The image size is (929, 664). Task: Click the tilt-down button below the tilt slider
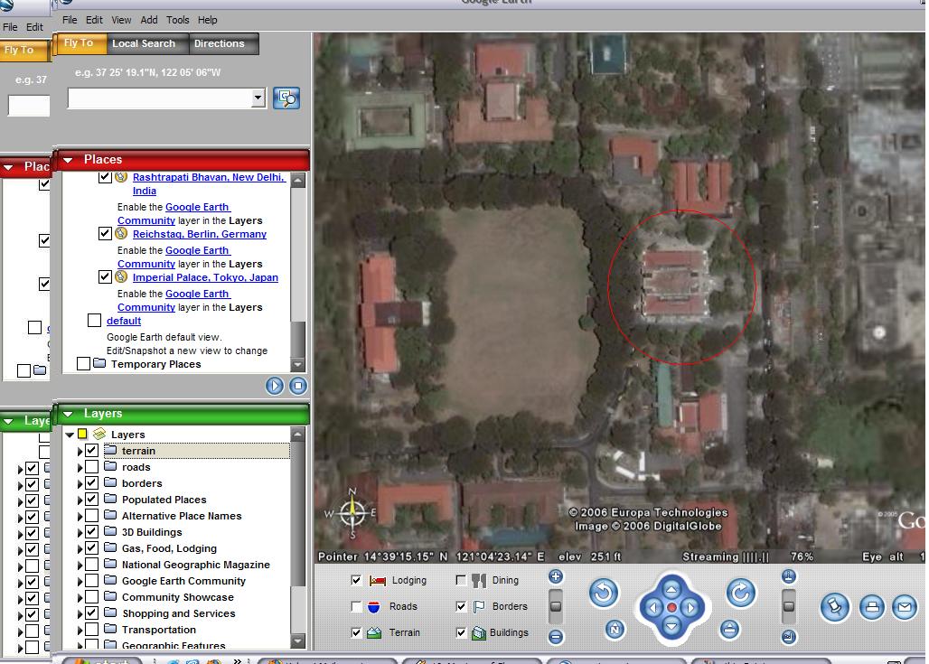788,637
